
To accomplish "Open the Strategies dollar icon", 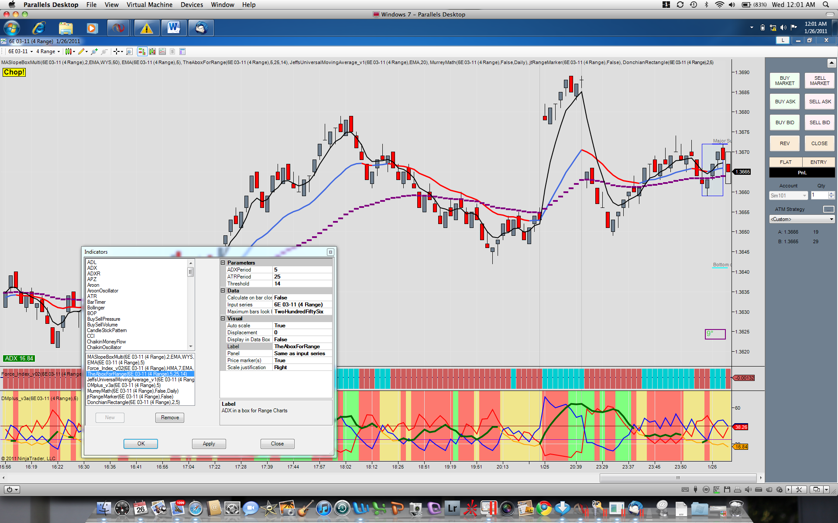I will pos(172,51).
